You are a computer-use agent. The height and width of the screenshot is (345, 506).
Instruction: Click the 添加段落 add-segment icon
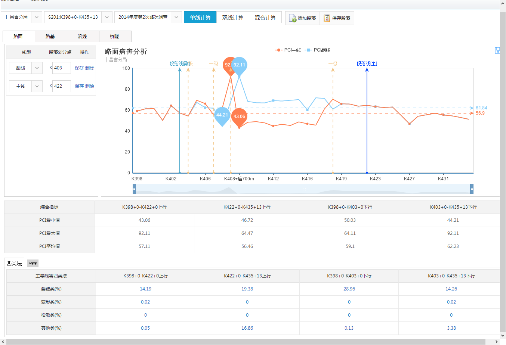click(293, 18)
